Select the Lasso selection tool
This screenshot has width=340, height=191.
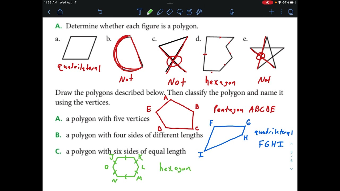coord(180,12)
